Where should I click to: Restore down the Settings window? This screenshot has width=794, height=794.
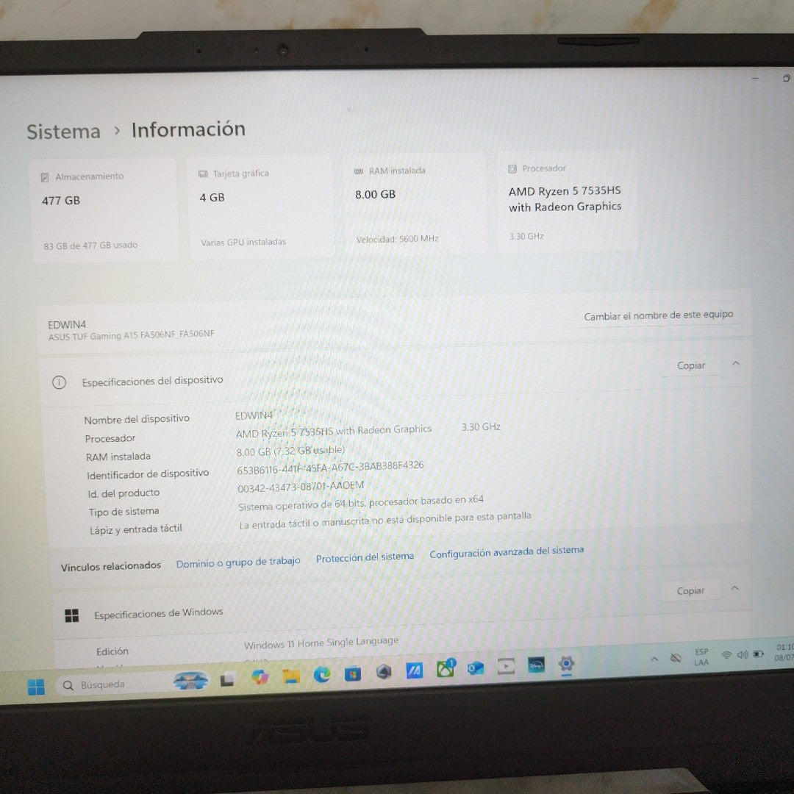point(787,78)
